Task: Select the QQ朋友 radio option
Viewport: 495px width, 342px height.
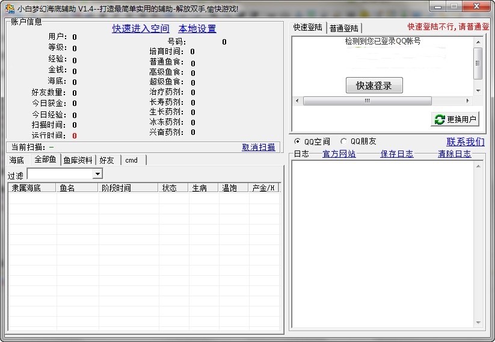Action: (344, 141)
